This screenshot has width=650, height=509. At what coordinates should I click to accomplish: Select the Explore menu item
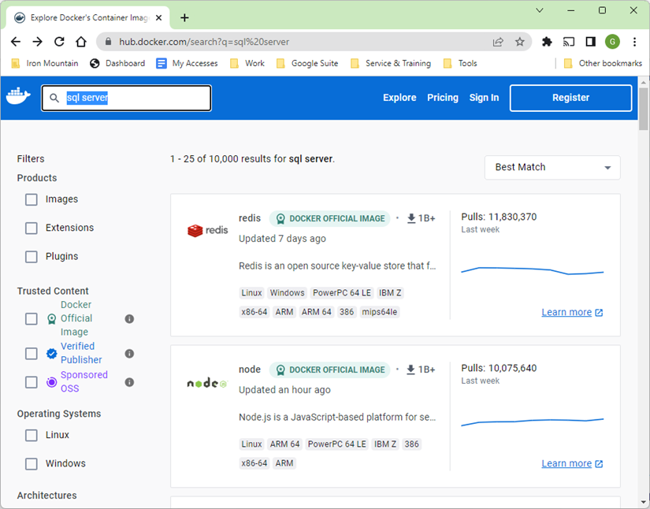(399, 97)
